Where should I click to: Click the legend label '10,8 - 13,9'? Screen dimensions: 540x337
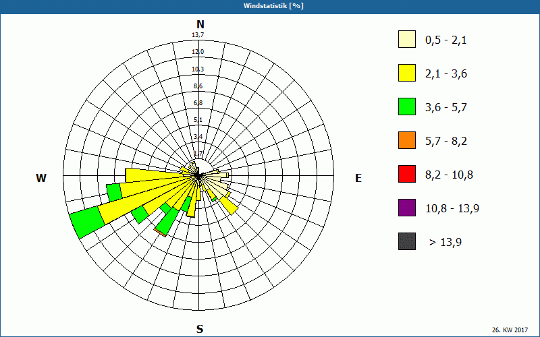tap(452, 209)
